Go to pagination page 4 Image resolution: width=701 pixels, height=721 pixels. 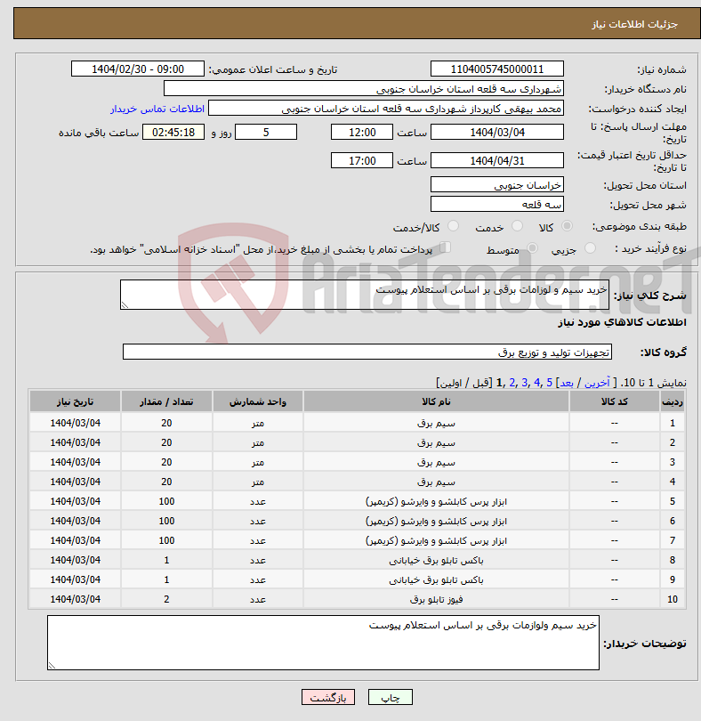[x=537, y=383]
